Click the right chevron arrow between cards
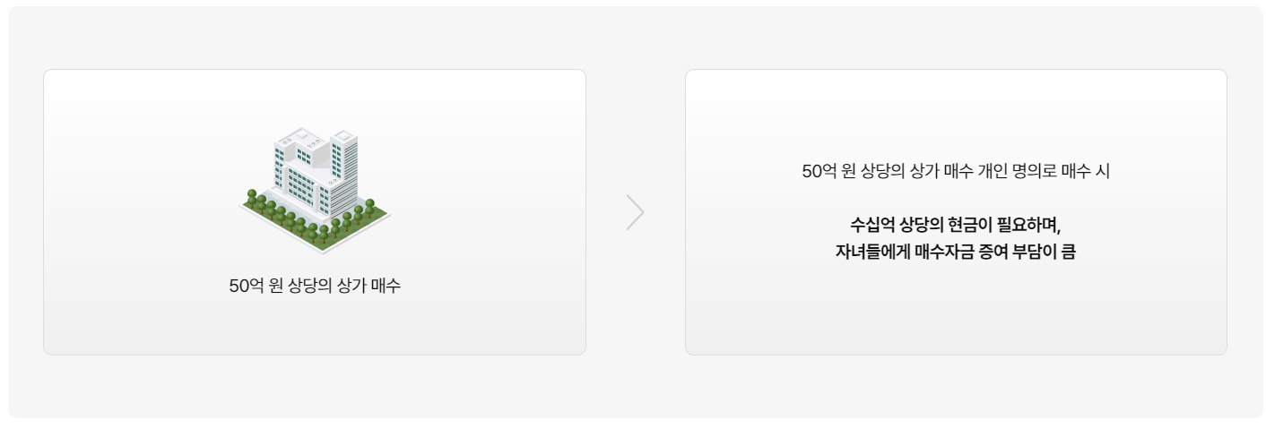The height and width of the screenshot is (428, 1266). (635, 212)
